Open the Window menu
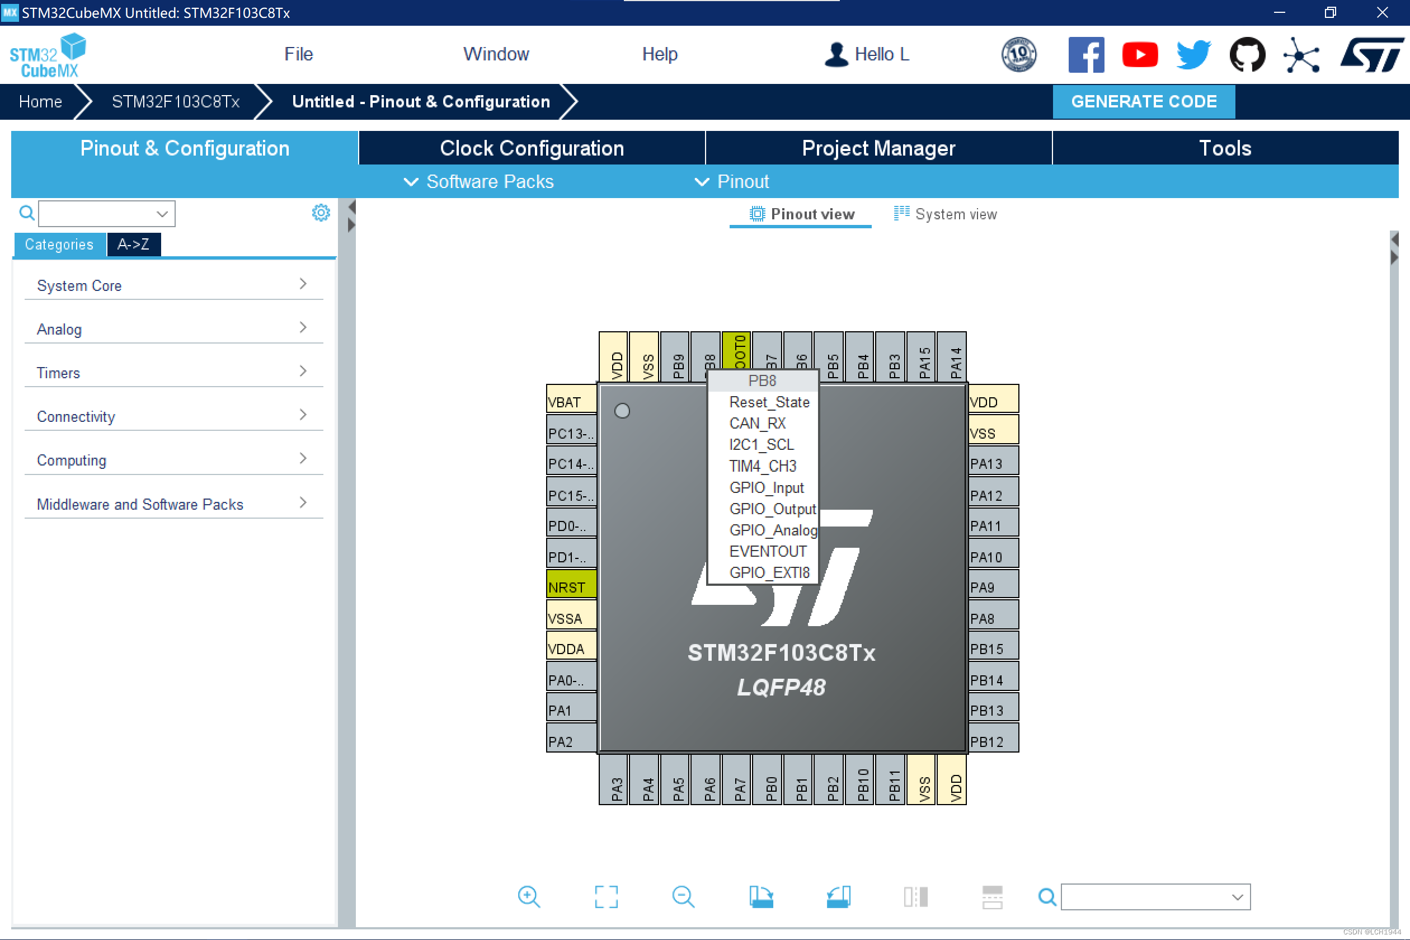Image resolution: width=1410 pixels, height=940 pixels. coord(496,54)
